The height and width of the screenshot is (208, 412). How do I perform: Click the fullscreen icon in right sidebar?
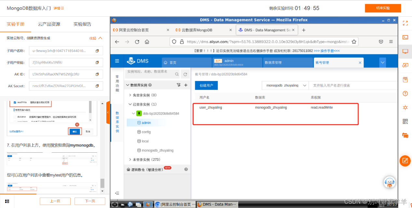(405, 23)
